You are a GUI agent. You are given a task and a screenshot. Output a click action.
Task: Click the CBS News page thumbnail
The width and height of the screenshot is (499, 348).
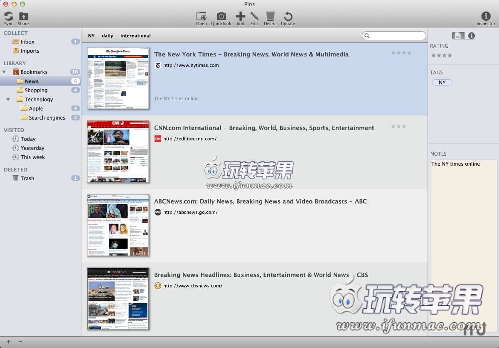pyautogui.click(x=118, y=299)
